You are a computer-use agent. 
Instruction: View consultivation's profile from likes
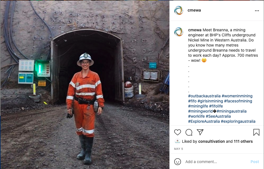(x=211, y=141)
